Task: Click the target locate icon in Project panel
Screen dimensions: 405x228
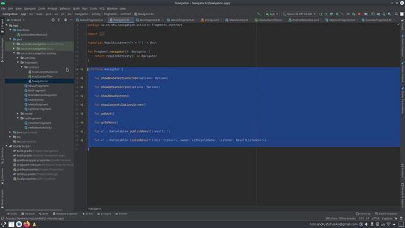Action: click(53, 20)
